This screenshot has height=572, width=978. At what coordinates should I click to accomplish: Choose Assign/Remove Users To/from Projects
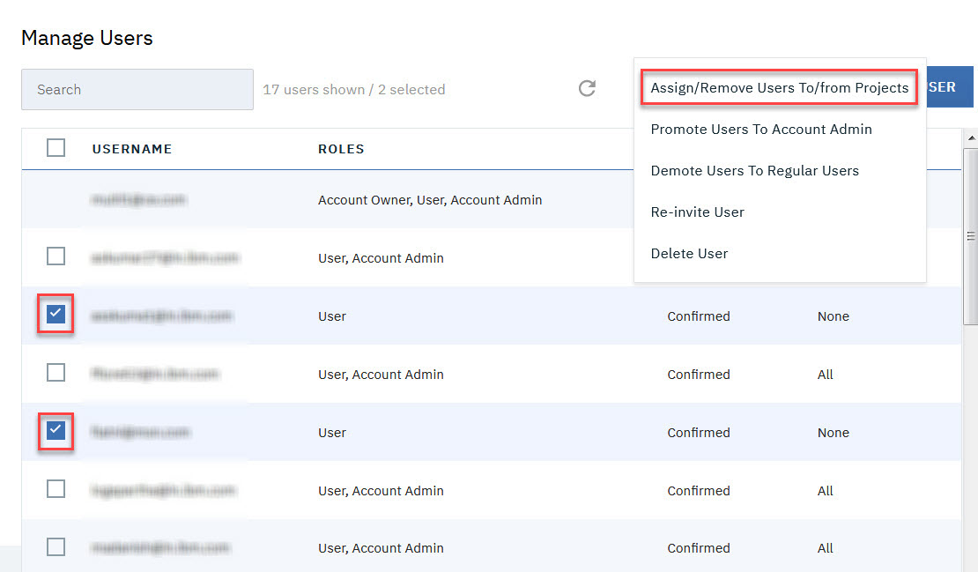(x=779, y=88)
